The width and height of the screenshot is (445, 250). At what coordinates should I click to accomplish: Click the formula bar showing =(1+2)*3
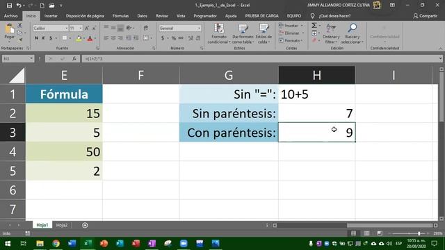(x=259, y=58)
